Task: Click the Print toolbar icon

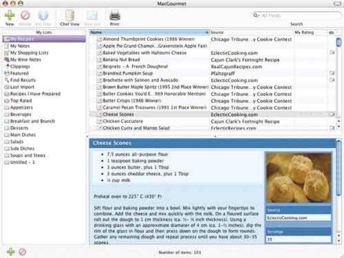Action: click(115, 16)
